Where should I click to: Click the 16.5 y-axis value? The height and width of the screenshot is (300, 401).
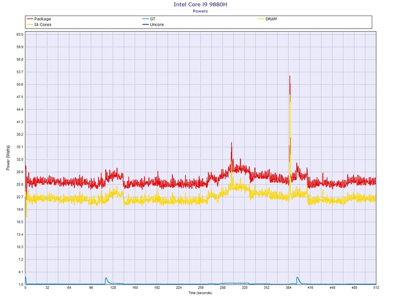(20, 222)
